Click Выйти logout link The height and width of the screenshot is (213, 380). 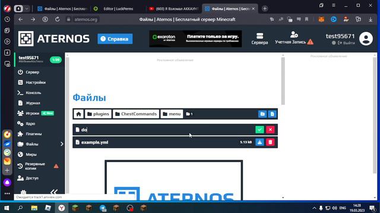[347, 43]
